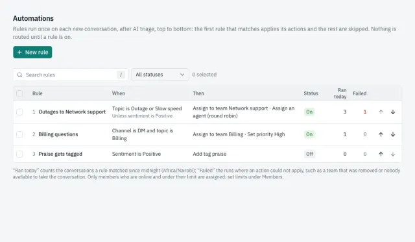Toggle Off status of Praise gets tagged

tap(309, 154)
